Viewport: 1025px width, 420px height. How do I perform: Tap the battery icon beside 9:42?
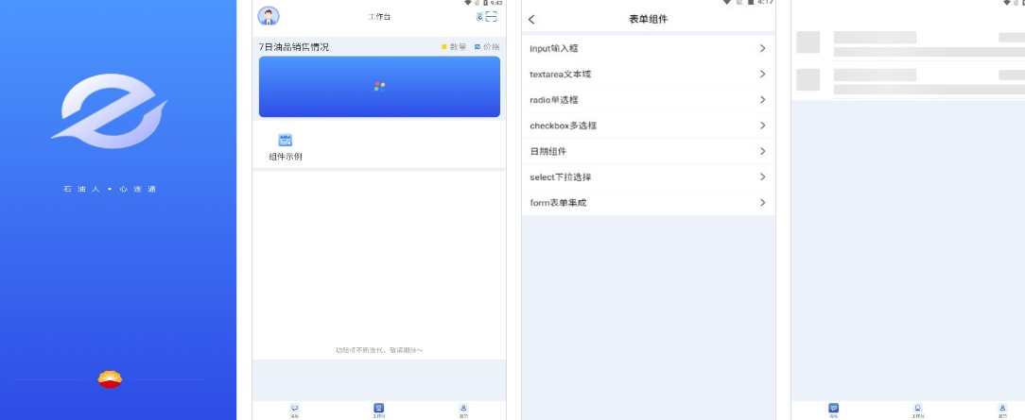[x=486, y=3]
